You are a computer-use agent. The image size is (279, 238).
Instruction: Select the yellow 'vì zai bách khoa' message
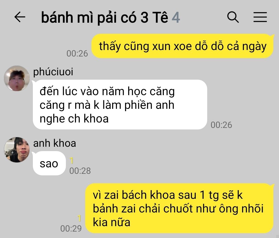pos(179,208)
